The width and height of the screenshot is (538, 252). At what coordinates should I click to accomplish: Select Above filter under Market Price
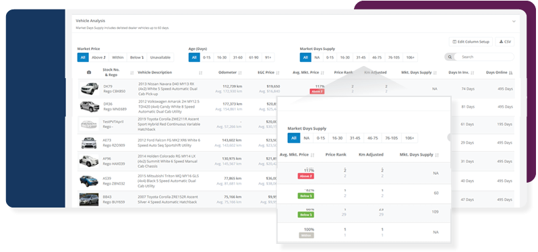pyautogui.click(x=98, y=57)
